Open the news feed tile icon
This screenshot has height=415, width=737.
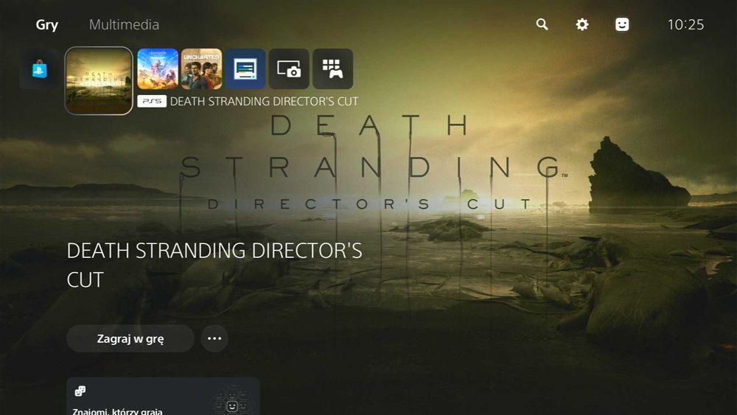tap(245, 69)
